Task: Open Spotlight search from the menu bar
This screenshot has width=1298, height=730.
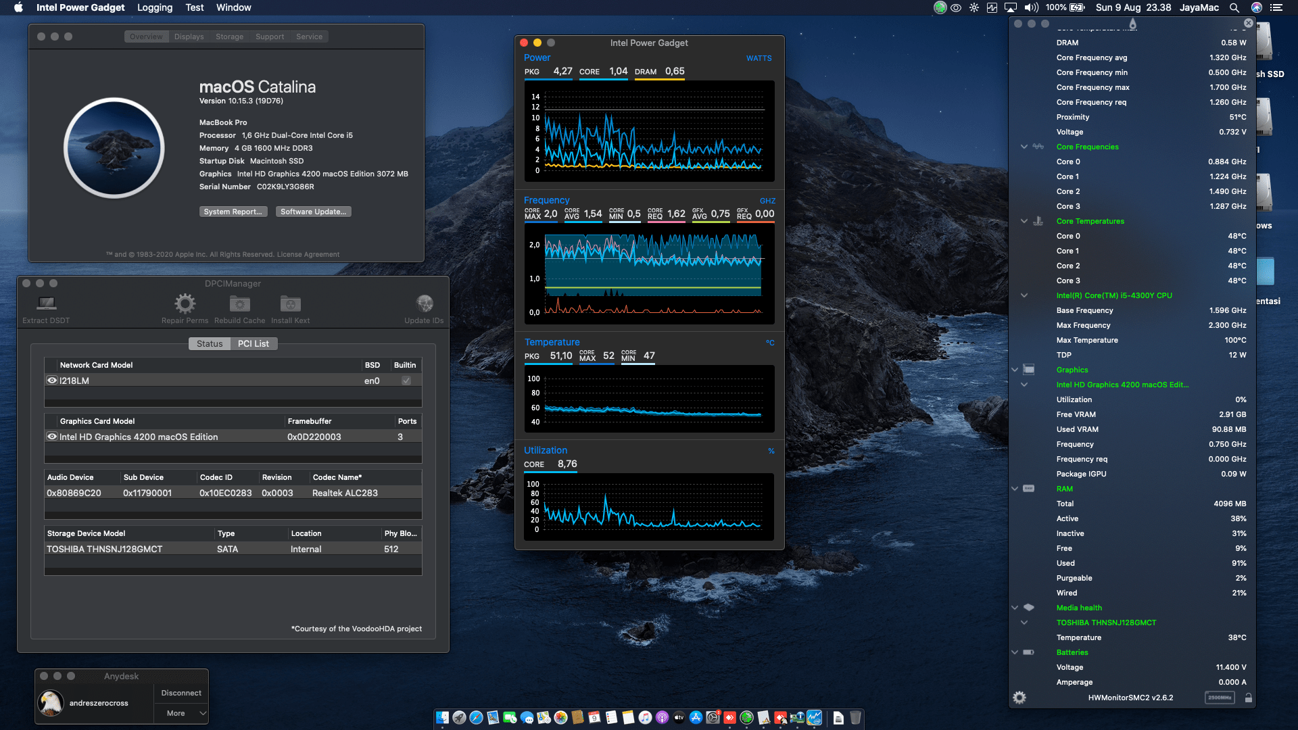Action: point(1234,7)
